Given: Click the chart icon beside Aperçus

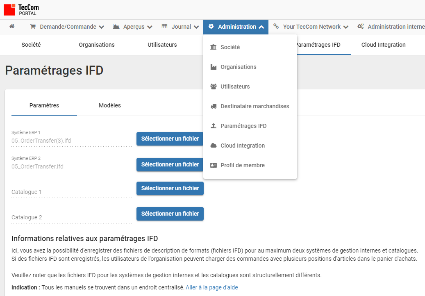Looking at the screenshot, I should (116, 26).
